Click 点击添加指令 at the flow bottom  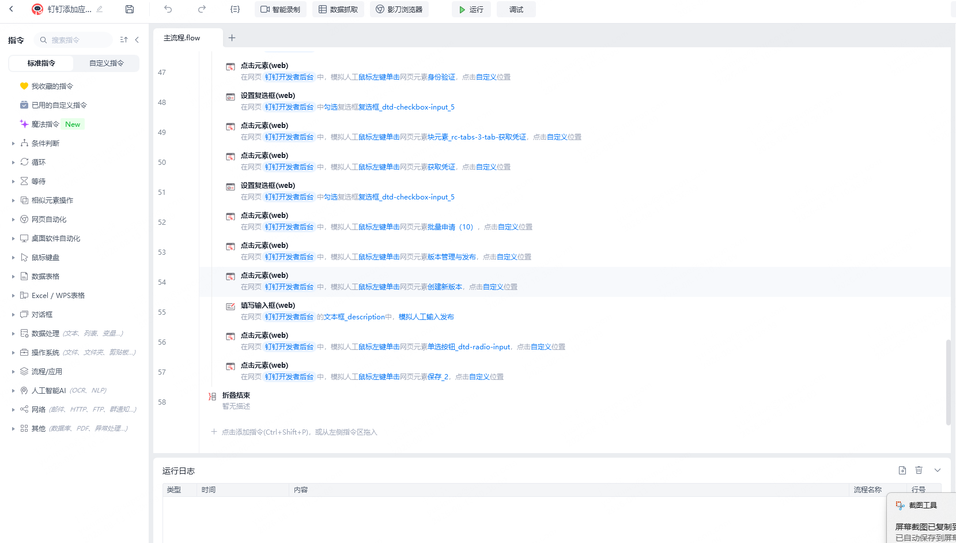[x=294, y=432]
